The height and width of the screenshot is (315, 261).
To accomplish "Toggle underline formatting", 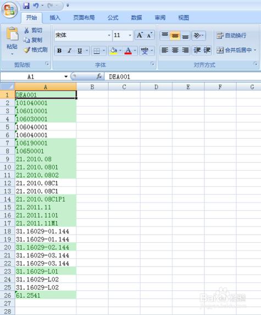I will pos(80,51).
